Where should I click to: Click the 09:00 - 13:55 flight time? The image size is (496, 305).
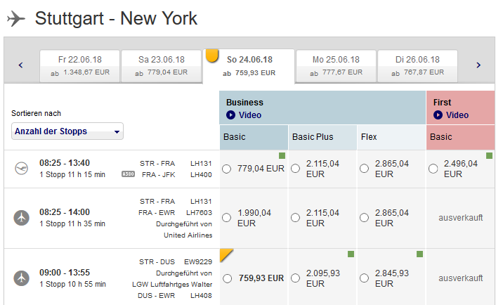click(65, 273)
